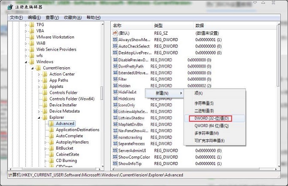Screen dimensions: 288x186
Task: Click the AlwaysShowMe... DWORD icon
Action: coord(115,39)
